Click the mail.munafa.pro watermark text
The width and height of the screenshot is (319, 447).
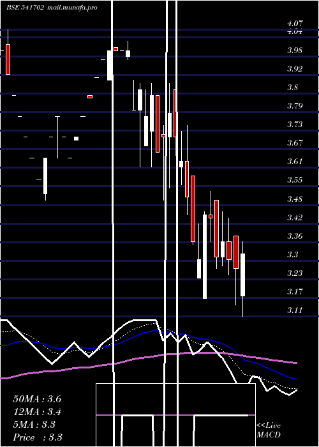[71, 8]
